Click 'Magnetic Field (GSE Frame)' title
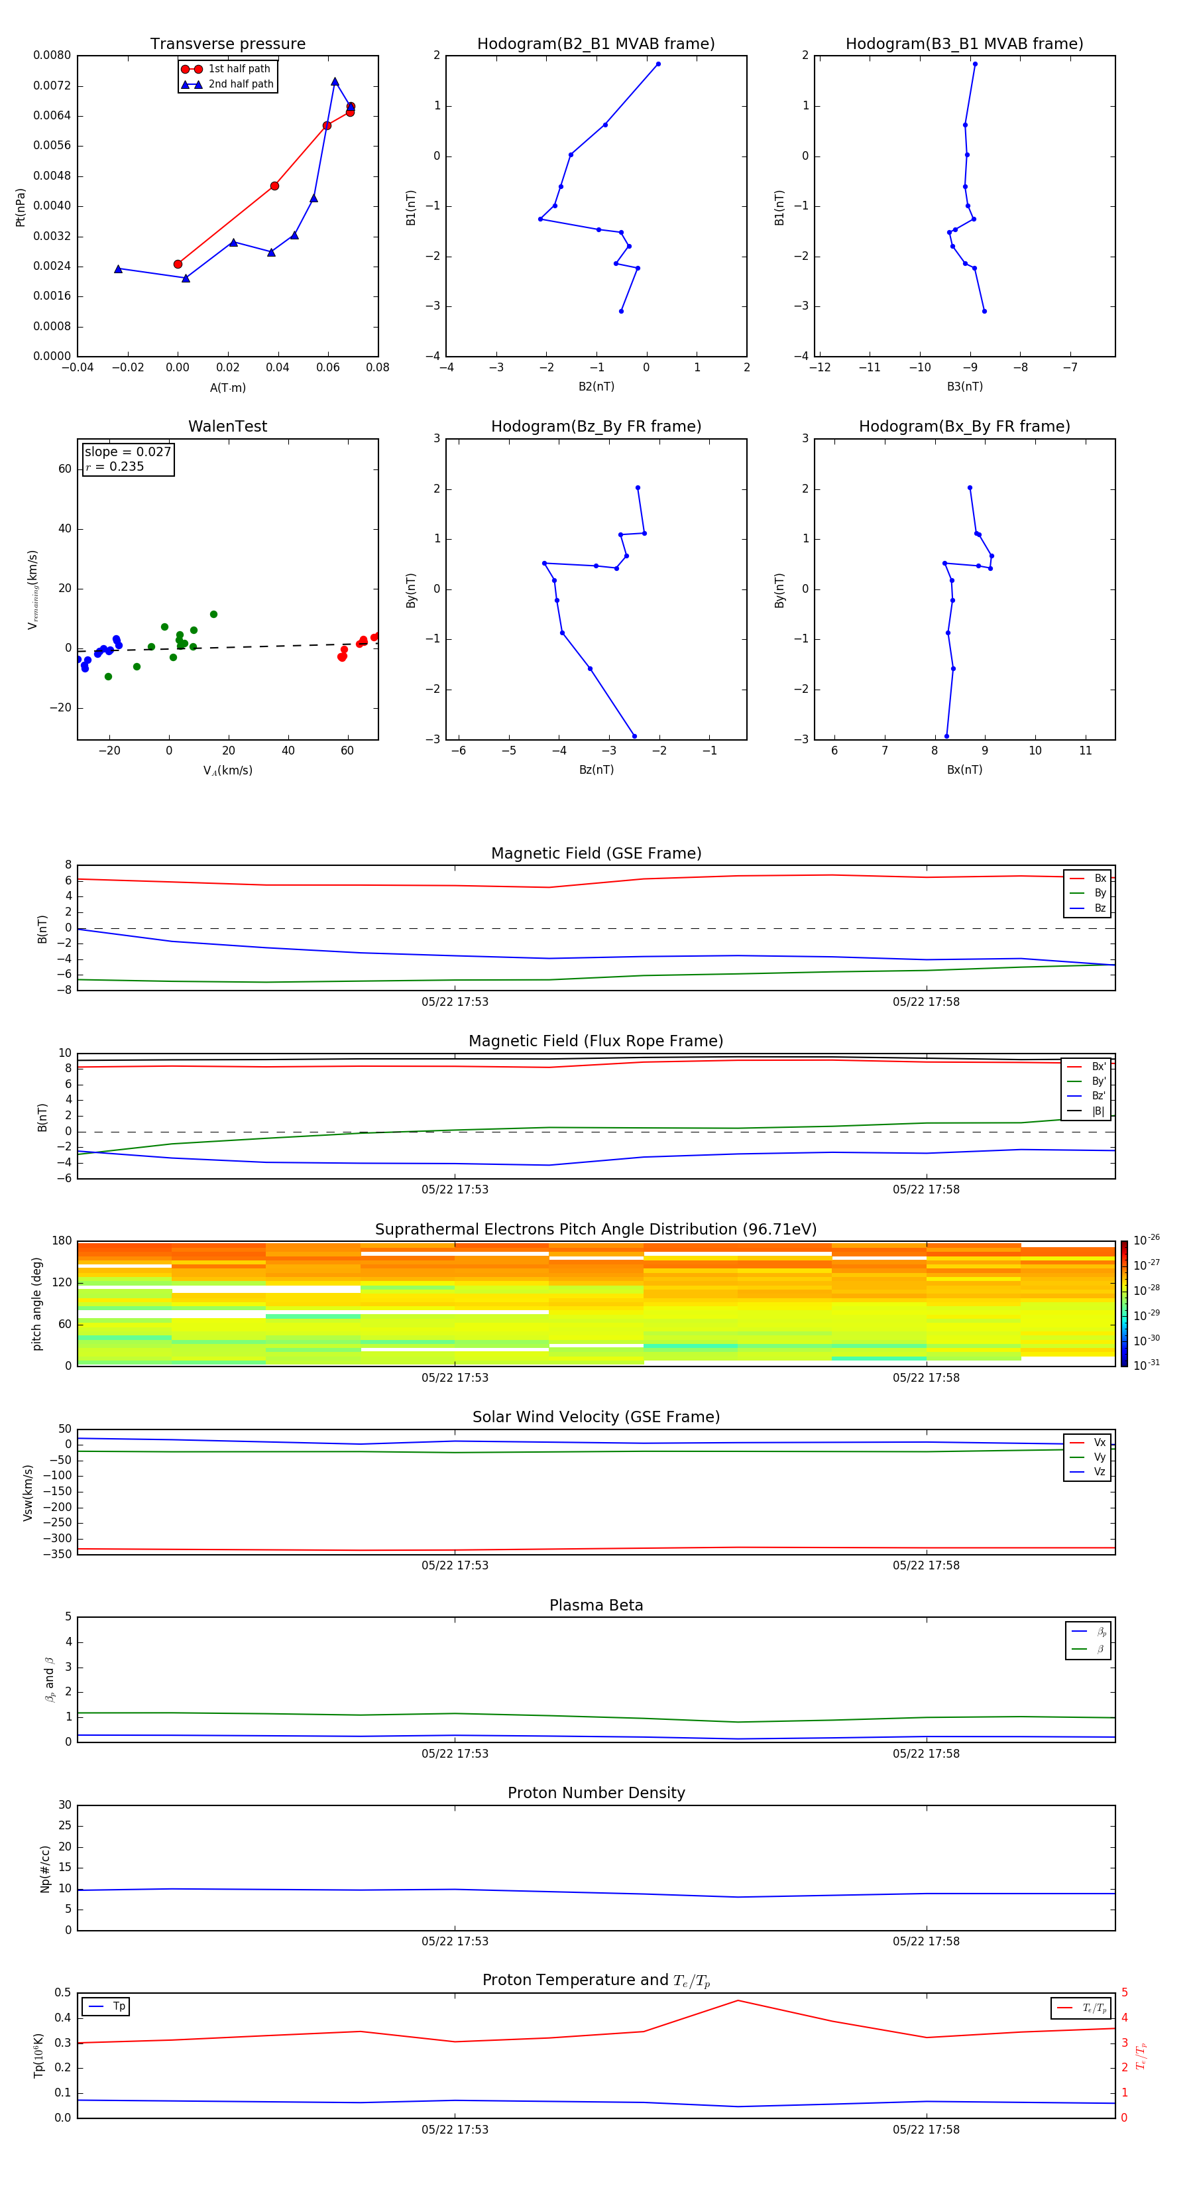 (x=596, y=853)
